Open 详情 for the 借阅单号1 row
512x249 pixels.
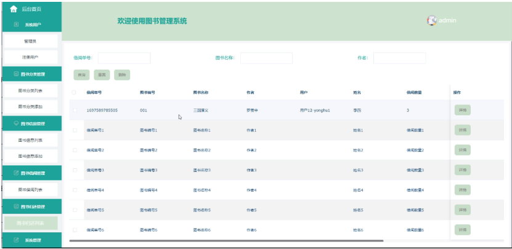click(x=462, y=130)
